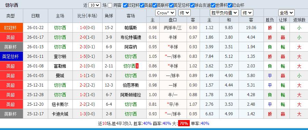The image size is (308, 130).
Task: Uncheck the 世俱杯 competition filter
Action: coord(213,5)
